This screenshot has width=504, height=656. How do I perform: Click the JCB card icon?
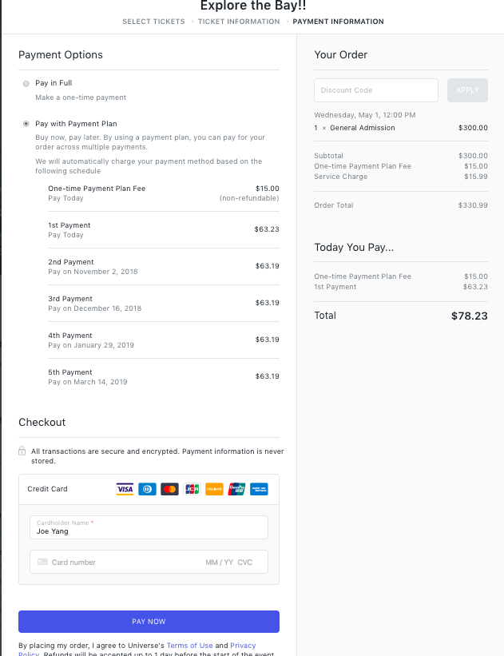click(192, 489)
